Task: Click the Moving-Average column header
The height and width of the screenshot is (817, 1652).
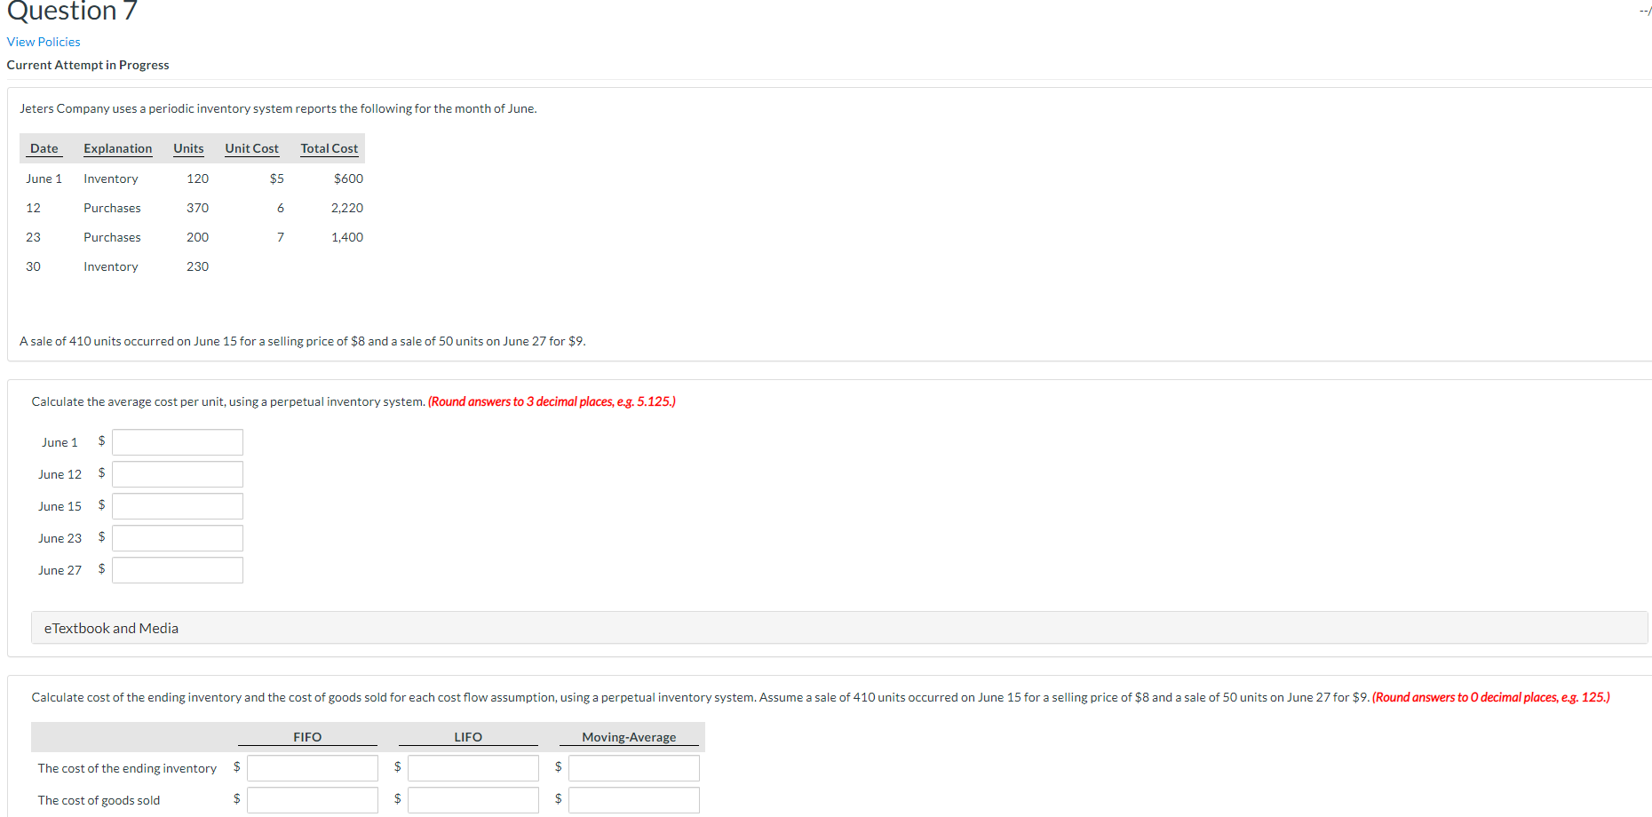Action: click(629, 736)
